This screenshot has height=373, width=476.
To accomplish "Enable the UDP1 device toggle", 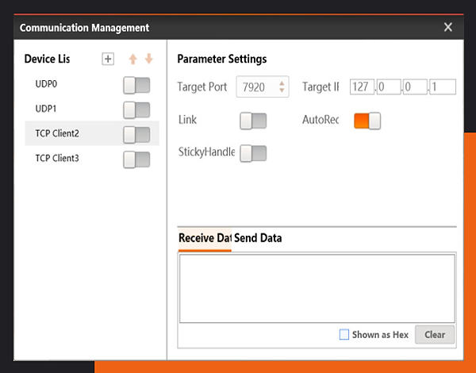I will coord(136,110).
